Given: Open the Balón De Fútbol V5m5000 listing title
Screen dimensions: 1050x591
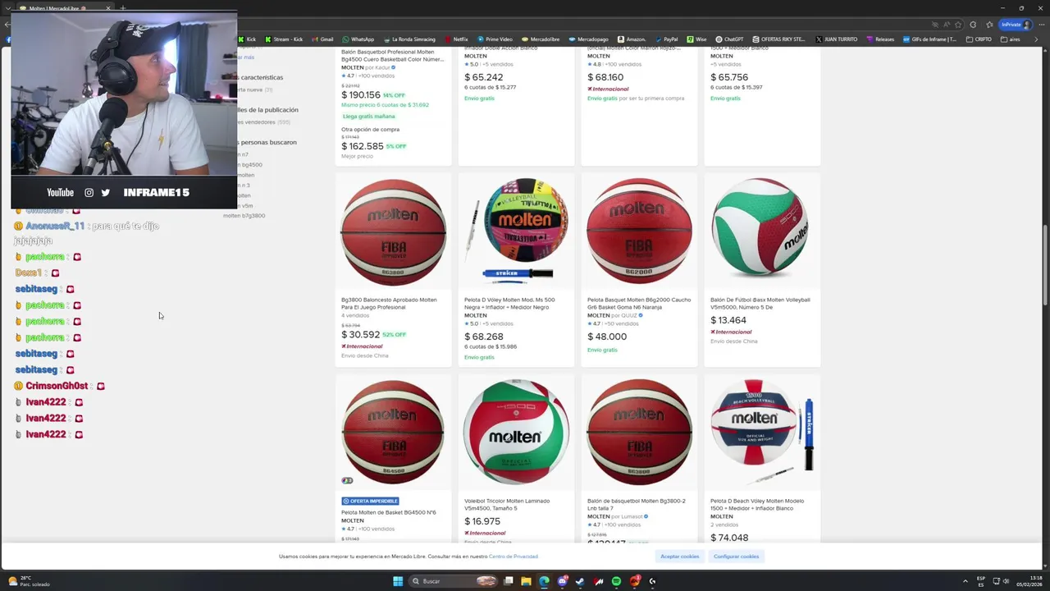Looking at the screenshot, I should pos(760,304).
